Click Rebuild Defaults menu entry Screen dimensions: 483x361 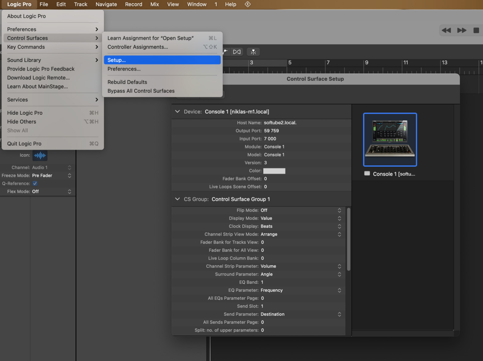127,82
